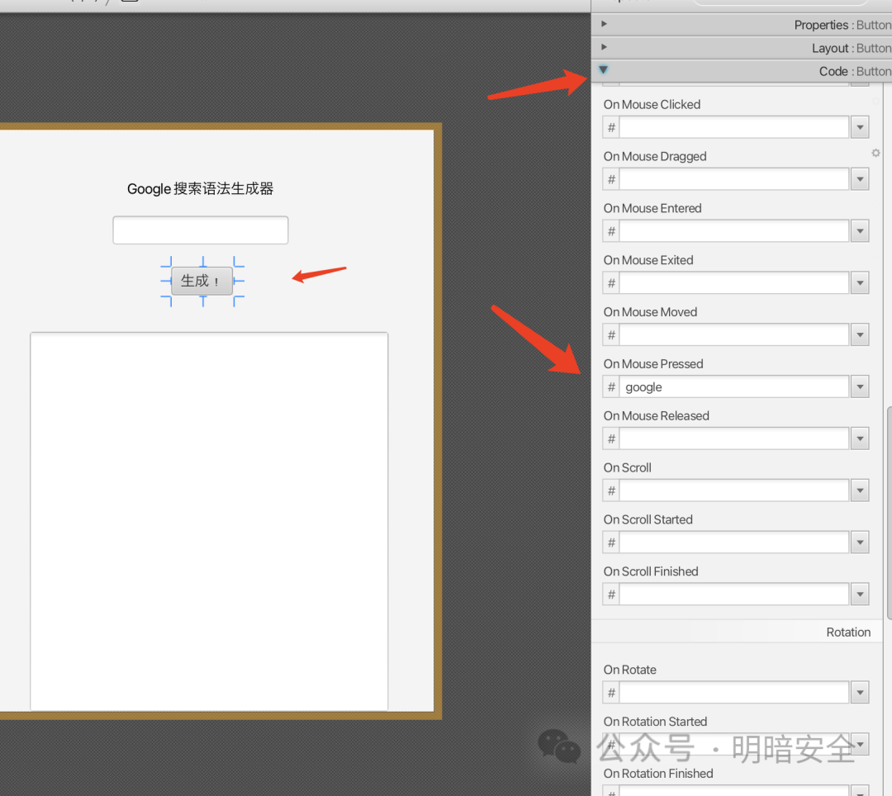Select the text field below the title label
892x796 pixels.
[x=200, y=230]
